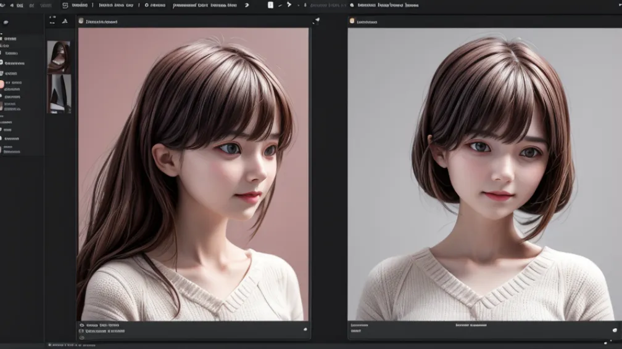622x349 pixels.
Task: Click the expand icon at top-right of left panel
Action: (316, 20)
